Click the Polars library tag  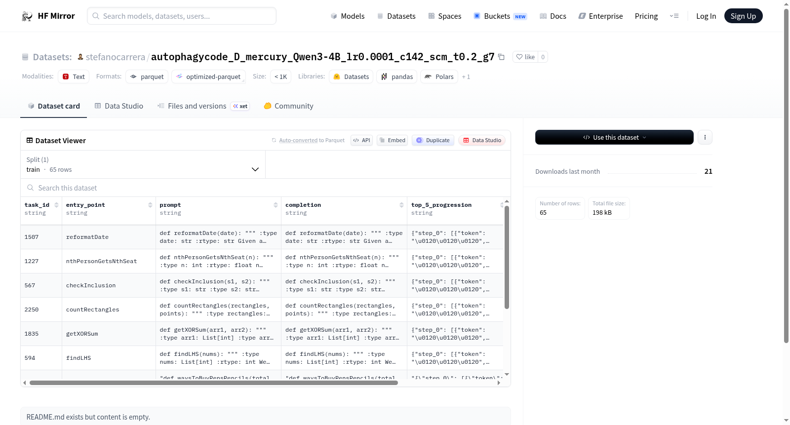(x=439, y=77)
